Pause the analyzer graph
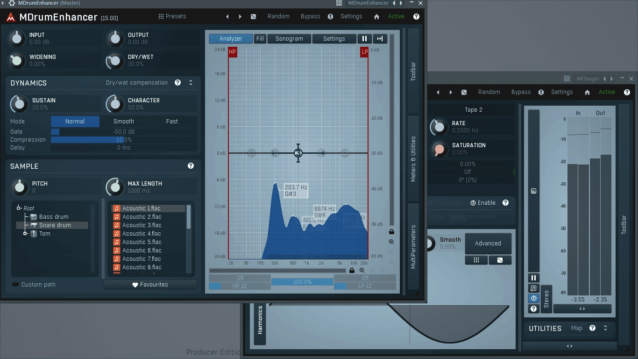This screenshot has width=638, height=359. (x=364, y=39)
